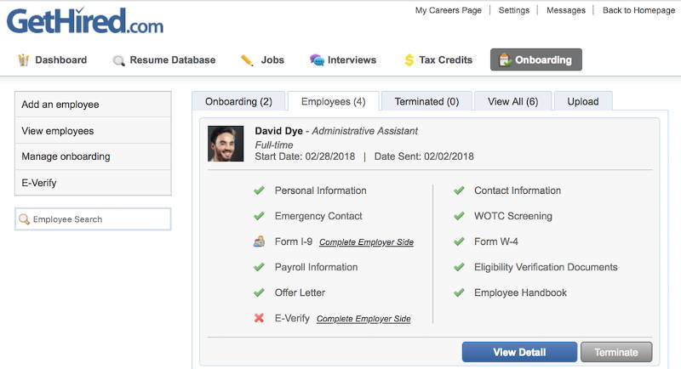Follow Form I-9 Complete Employer Side link
This screenshot has width=681, height=369.
click(x=366, y=242)
